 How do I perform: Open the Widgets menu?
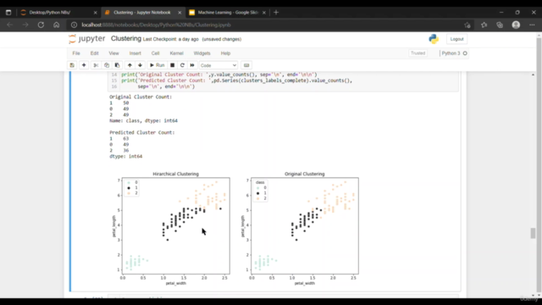(202, 53)
